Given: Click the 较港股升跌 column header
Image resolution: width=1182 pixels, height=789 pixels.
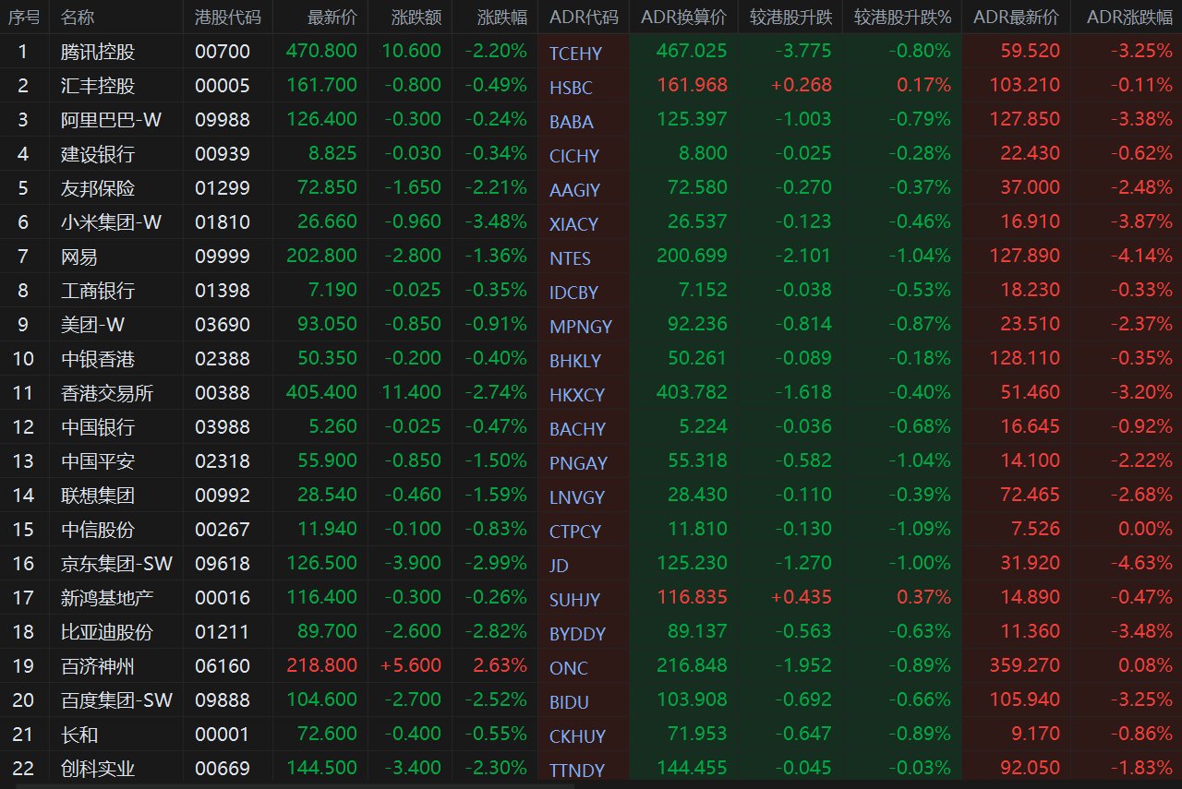Looking at the screenshot, I should pos(790,17).
